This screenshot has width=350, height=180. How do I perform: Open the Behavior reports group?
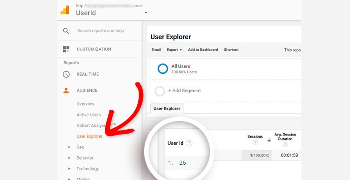[85, 158]
